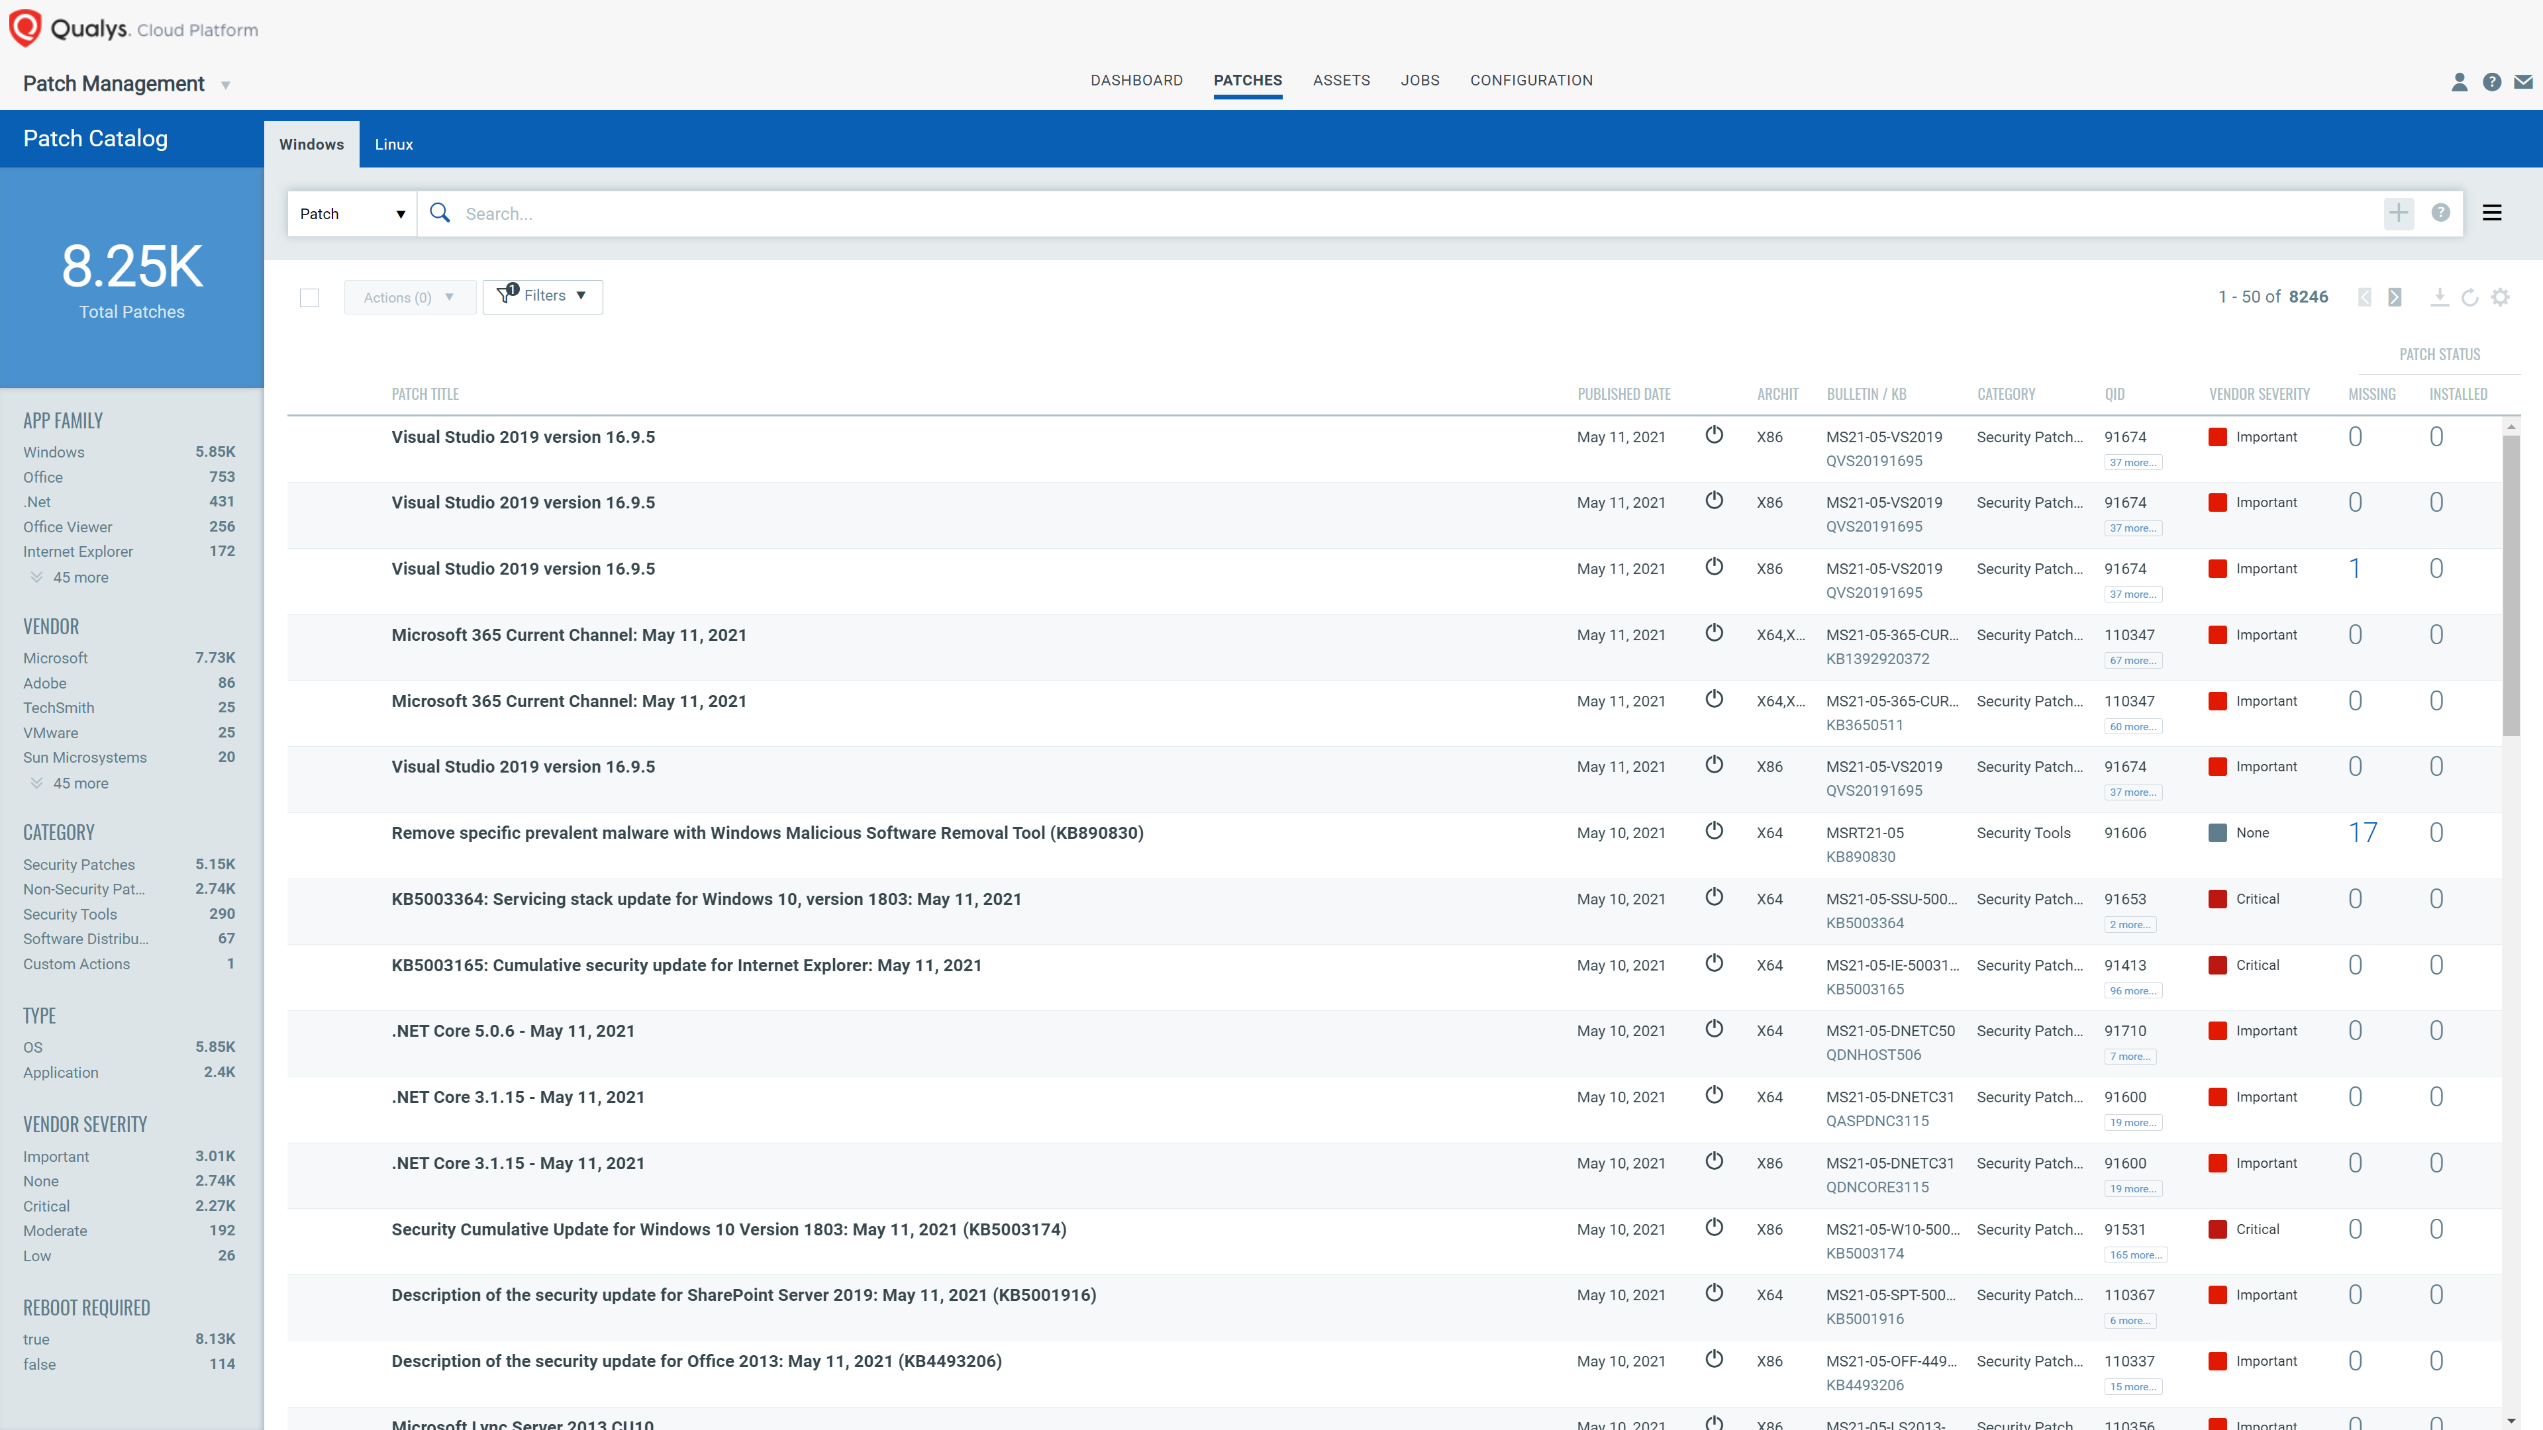Filter by the Adobe vendor in the sidebar
The image size is (2543, 1430).
click(x=44, y=683)
